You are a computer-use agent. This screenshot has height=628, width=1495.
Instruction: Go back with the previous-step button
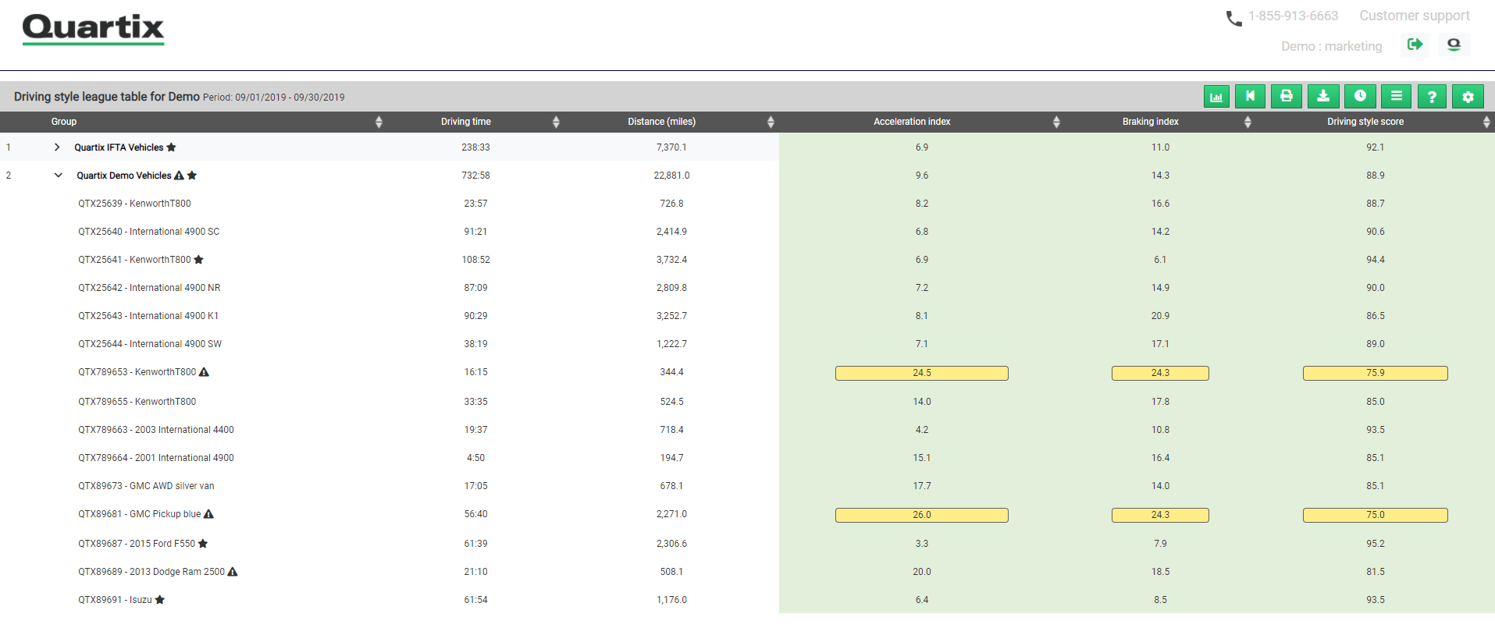pyautogui.click(x=1250, y=97)
